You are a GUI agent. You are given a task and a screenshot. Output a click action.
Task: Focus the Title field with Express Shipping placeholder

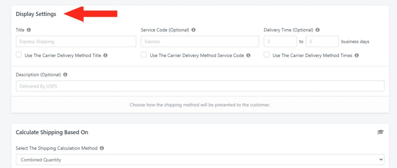pyautogui.click(x=76, y=41)
